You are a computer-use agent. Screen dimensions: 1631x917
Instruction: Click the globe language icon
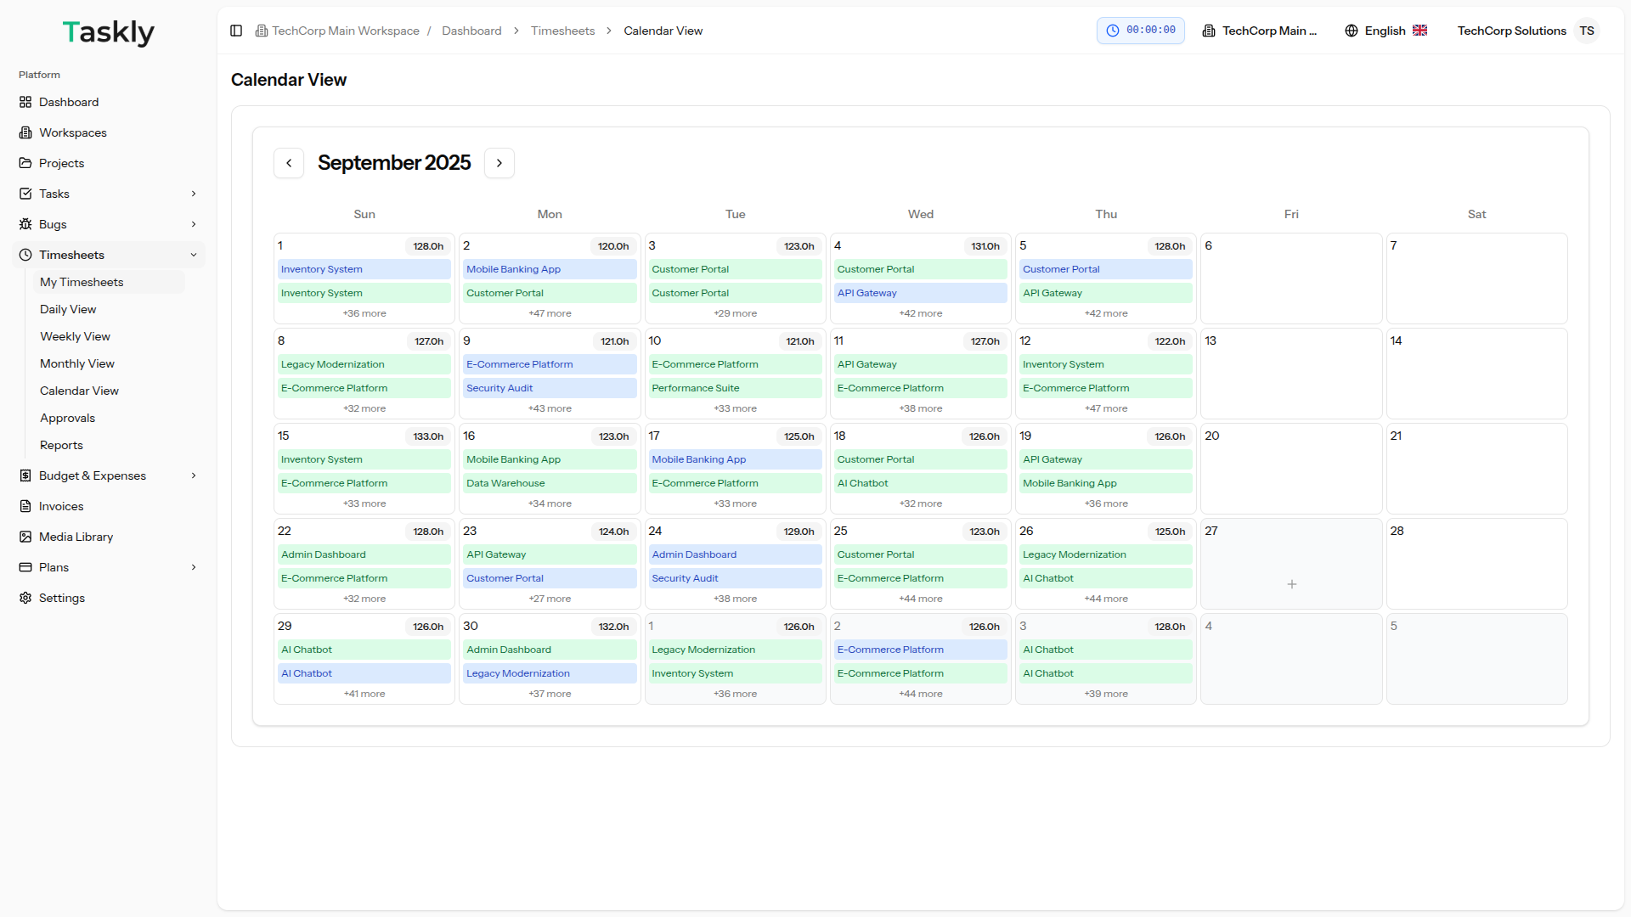tap(1352, 31)
